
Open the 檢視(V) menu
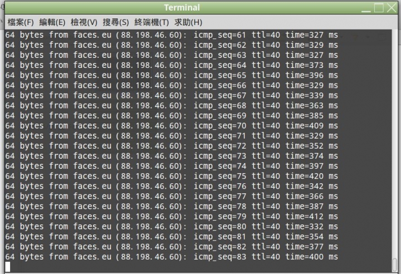click(x=84, y=22)
